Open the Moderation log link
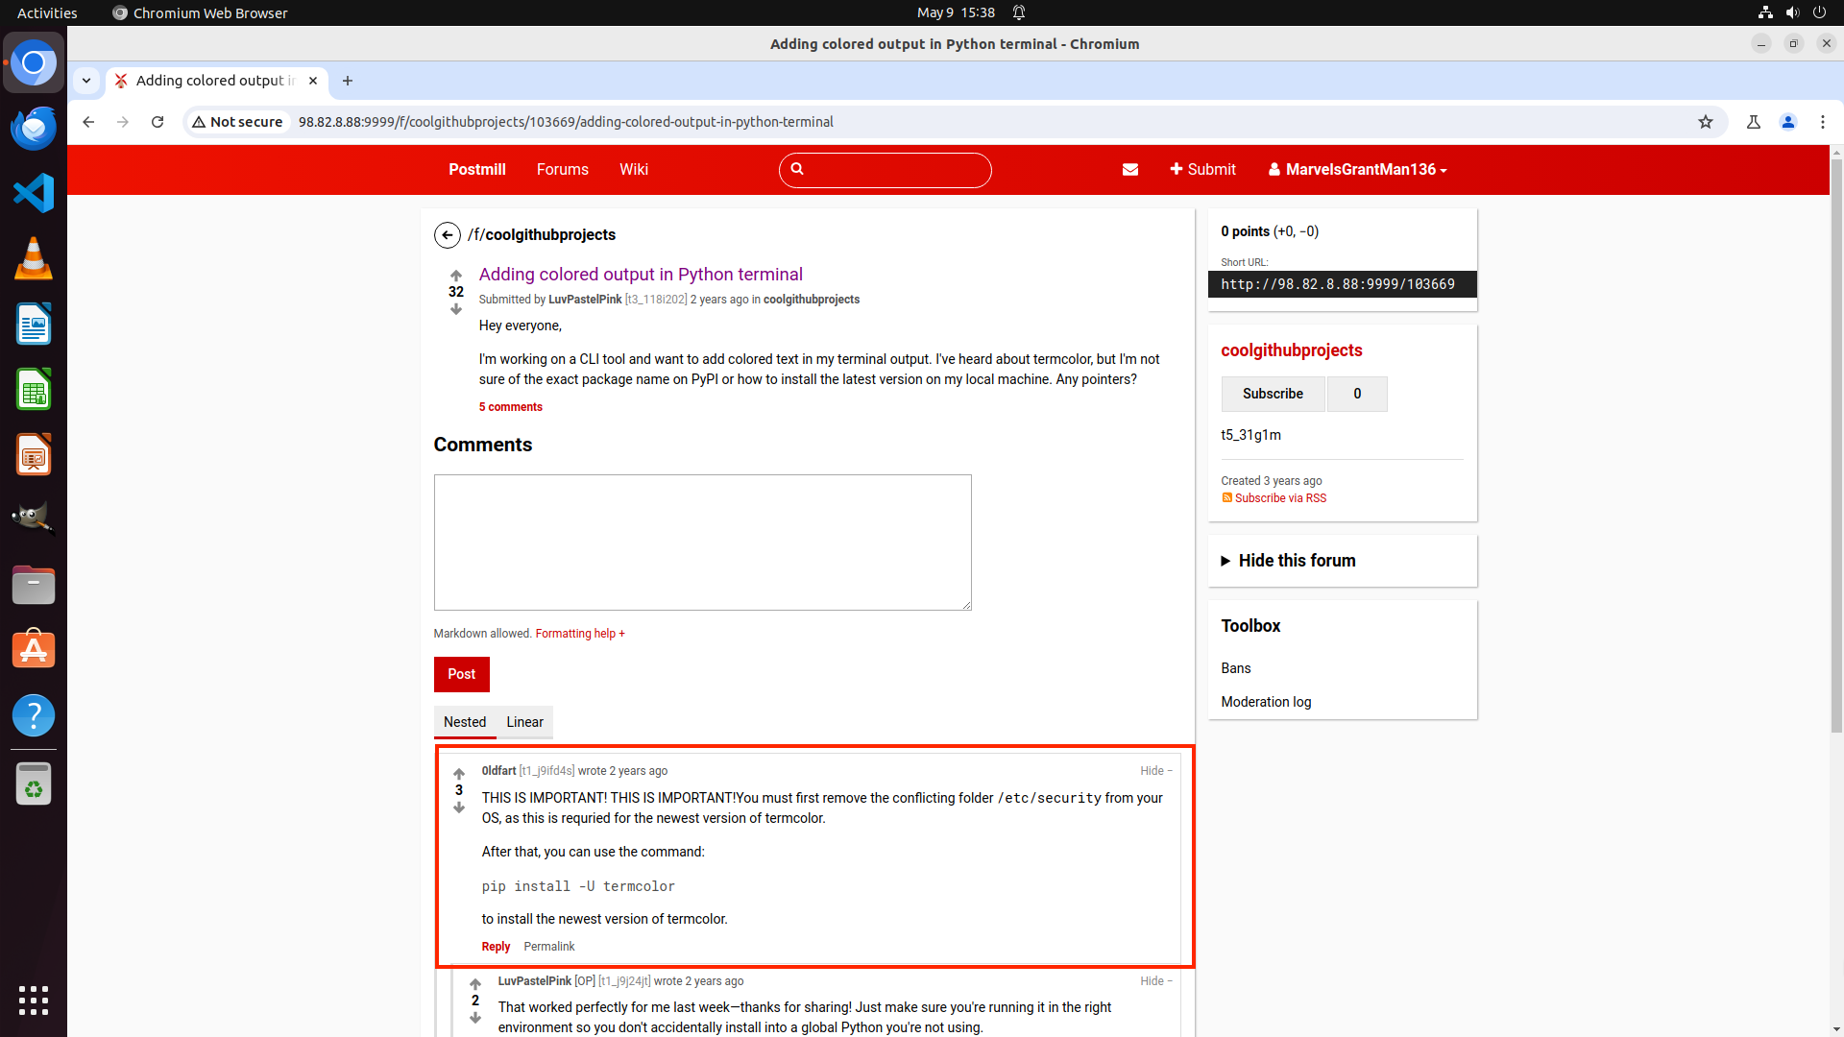Viewport: 1844px width, 1037px height. click(1266, 702)
